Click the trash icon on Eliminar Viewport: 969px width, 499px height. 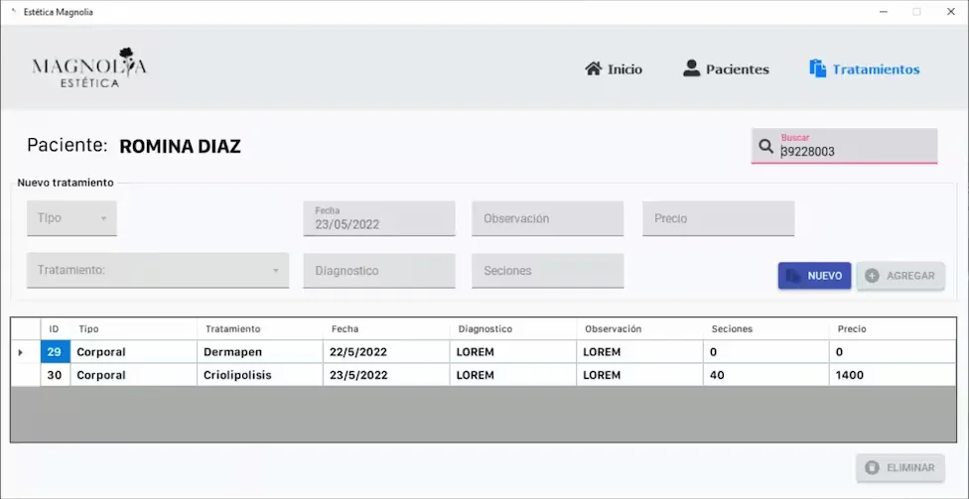[872, 468]
